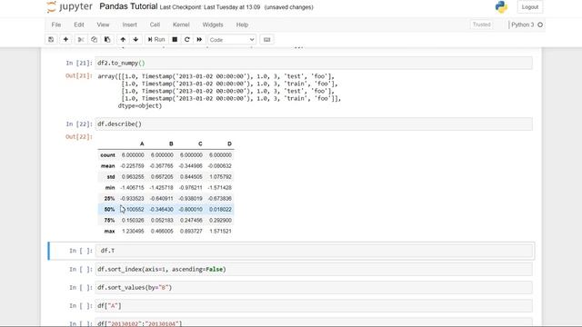Screen dimensions: 582x327
Task: Cut selected cells with the scissors icon
Action: click(81, 39)
